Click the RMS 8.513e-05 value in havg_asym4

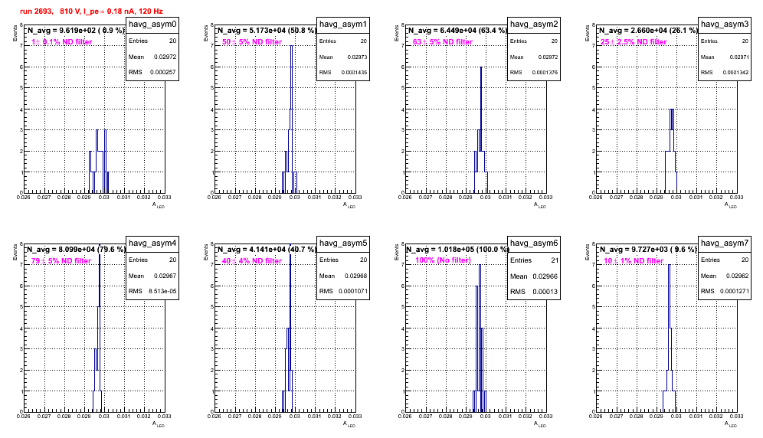click(162, 291)
